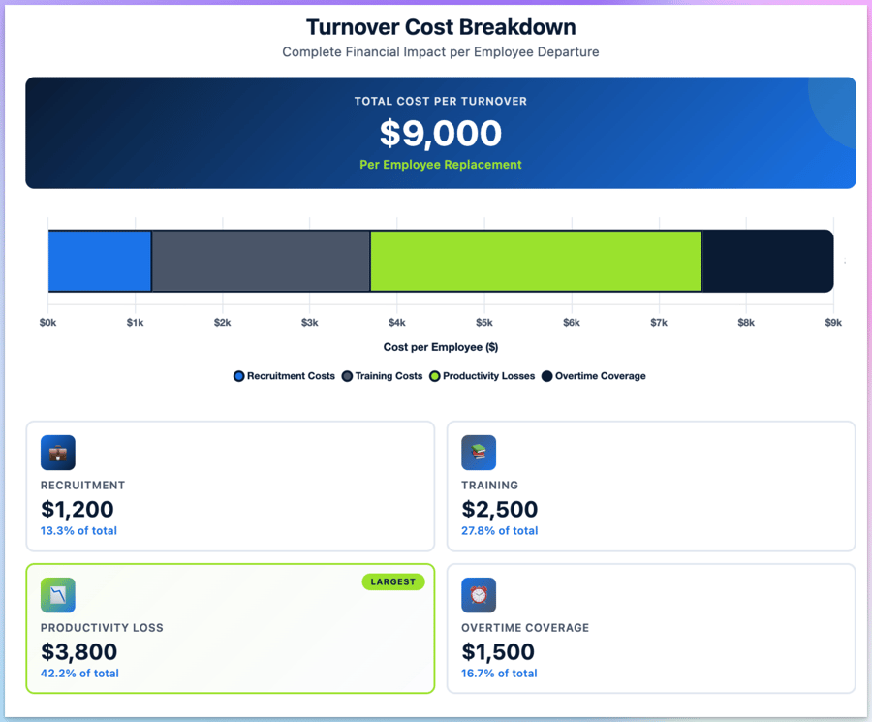Click the LARGEST badge on Productivity Loss

pos(393,581)
